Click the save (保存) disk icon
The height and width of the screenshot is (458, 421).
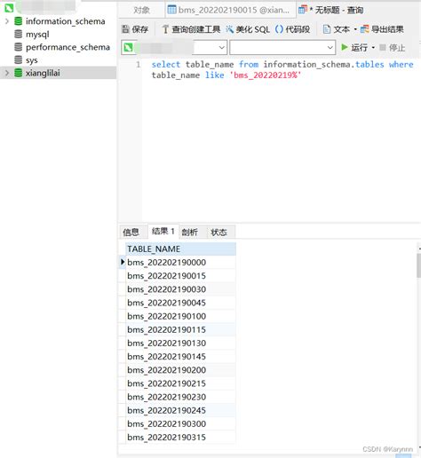click(125, 29)
